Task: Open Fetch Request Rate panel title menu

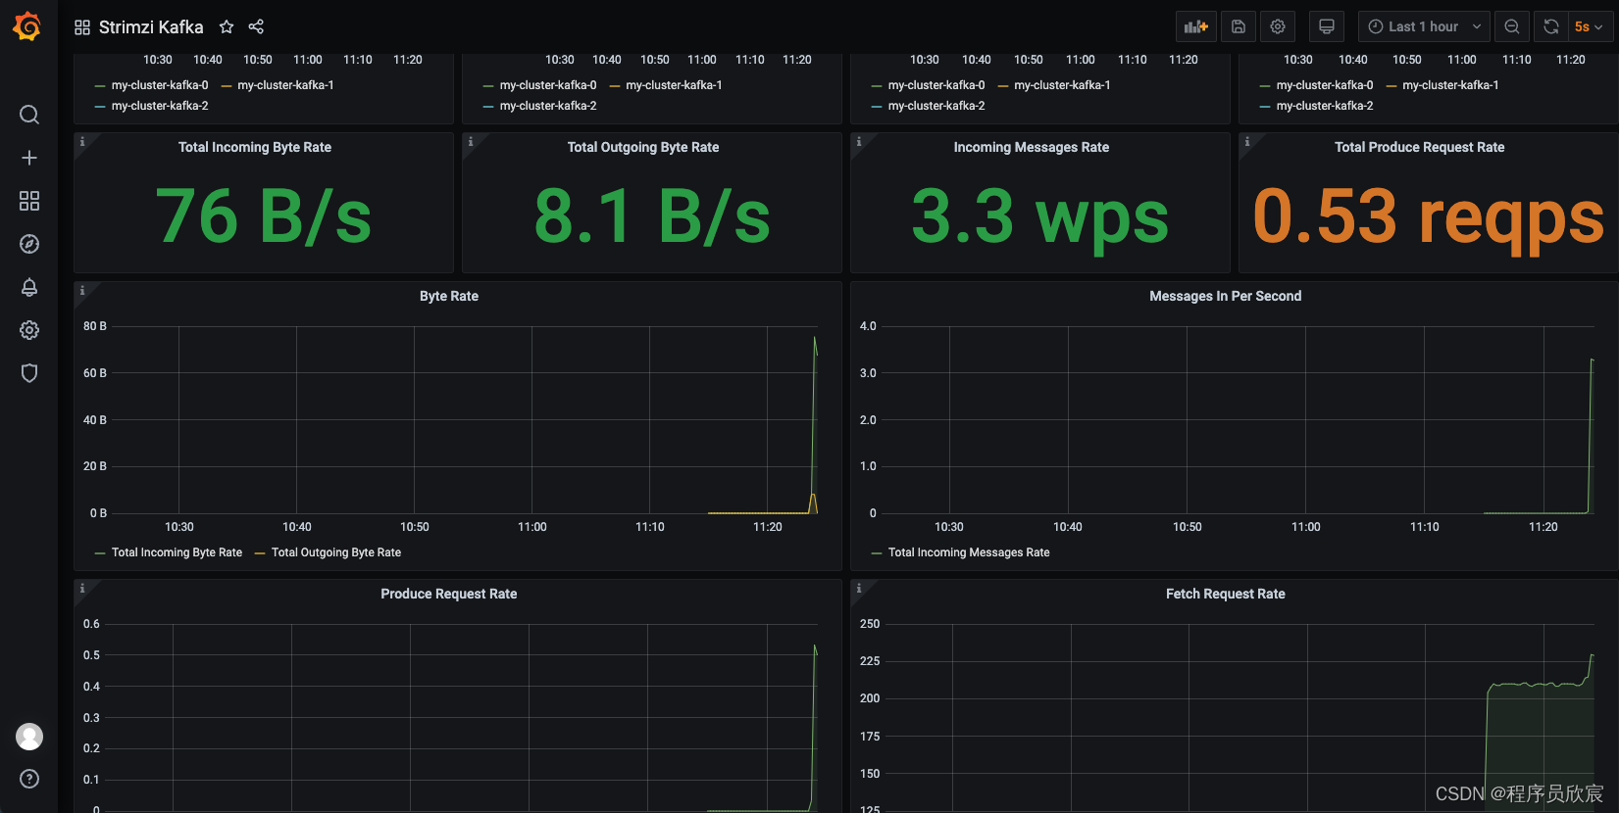Action: click(1226, 594)
